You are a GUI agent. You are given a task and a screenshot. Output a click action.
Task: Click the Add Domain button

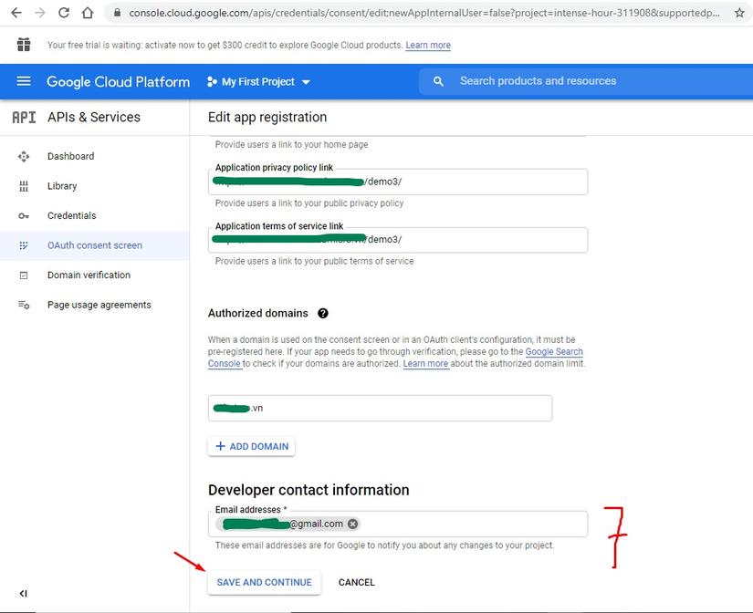[252, 446]
